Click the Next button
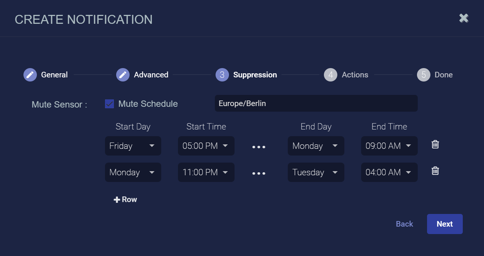The image size is (484, 256). [445, 224]
